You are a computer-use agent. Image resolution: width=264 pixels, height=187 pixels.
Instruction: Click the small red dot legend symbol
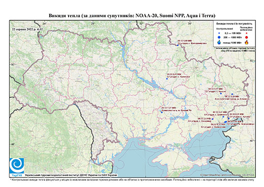[246, 33]
